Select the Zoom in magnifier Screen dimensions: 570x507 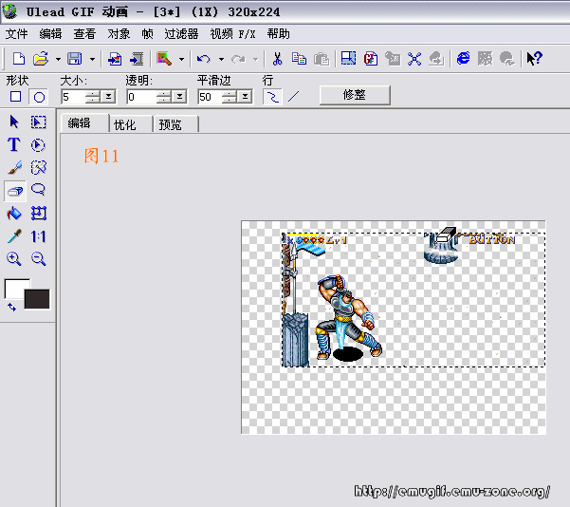tap(14, 259)
